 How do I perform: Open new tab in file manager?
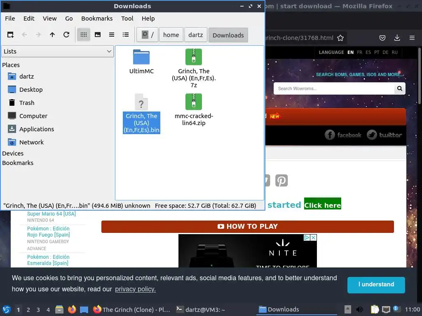(10, 35)
